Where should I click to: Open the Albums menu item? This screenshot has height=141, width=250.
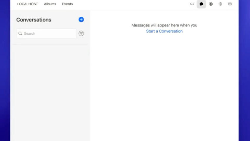(x=50, y=4)
